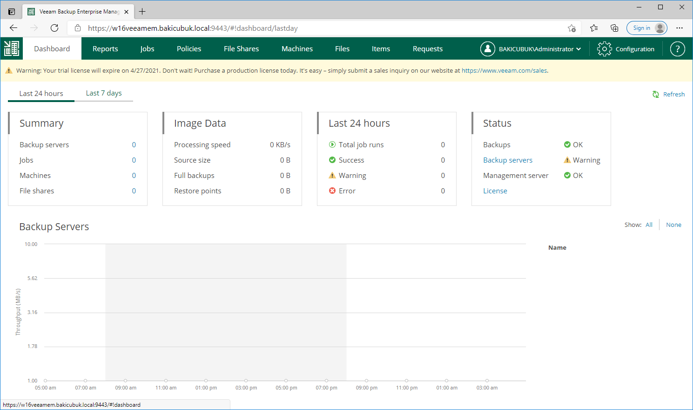
Task: Open the browser Collections icon
Action: pyautogui.click(x=614, y=28)
